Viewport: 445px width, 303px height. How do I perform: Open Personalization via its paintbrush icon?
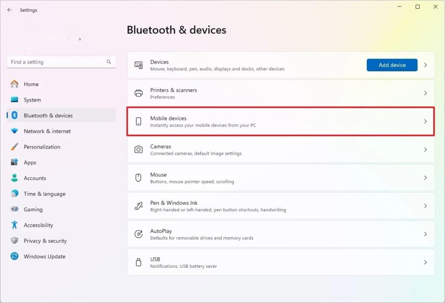coord(15,147)
